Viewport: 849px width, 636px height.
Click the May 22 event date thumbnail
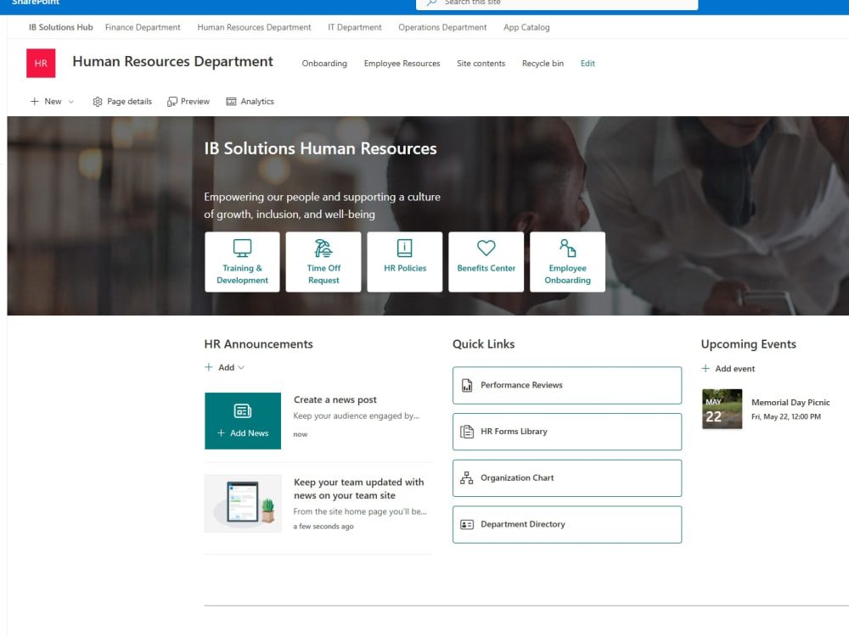coord(722,409)
